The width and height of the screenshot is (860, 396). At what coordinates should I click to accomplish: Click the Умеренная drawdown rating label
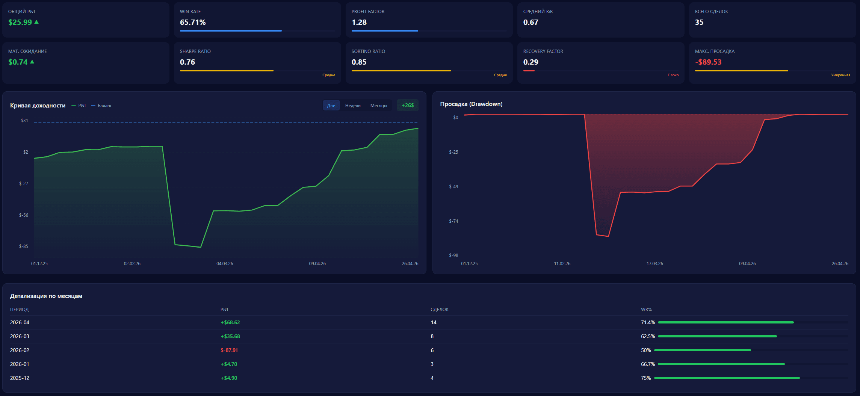pos(840,75)
